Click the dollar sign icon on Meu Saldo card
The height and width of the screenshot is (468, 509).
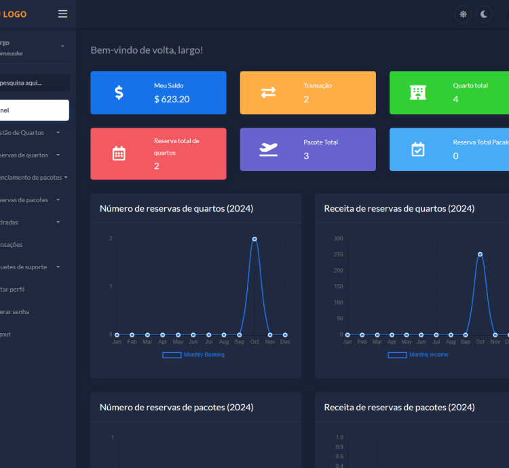pos(119,93)
